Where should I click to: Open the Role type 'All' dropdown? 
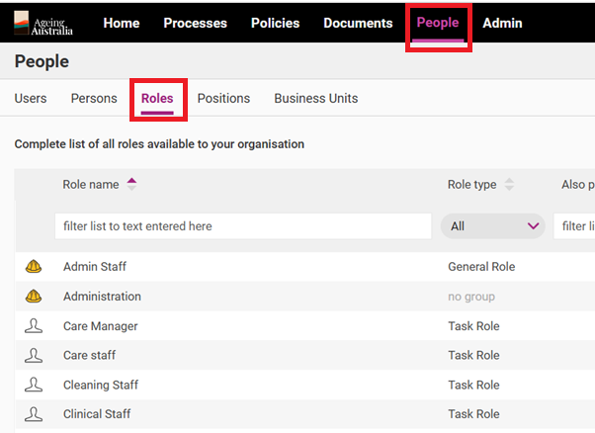492,226
